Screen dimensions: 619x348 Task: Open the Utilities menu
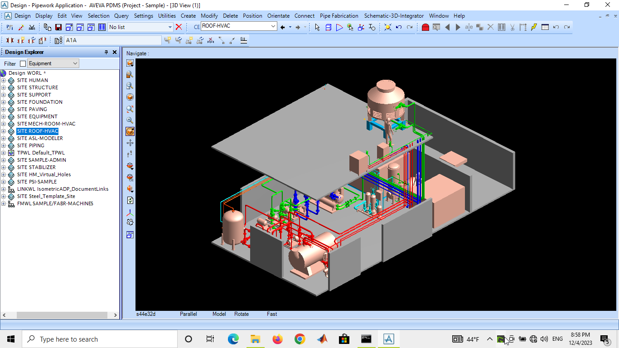167,15
